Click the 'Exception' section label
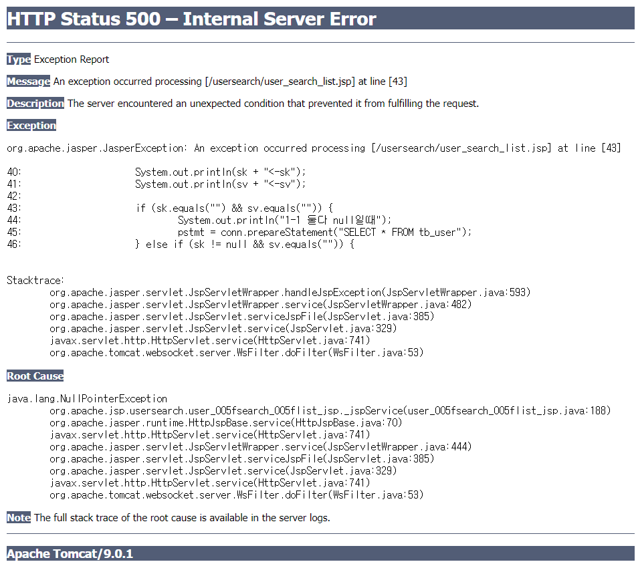Screen dimensions: 638x566 pyautogui.click(x=31, y=125)
